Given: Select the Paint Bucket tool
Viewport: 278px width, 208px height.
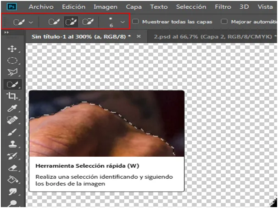Looking at the screenshot, I should (x=12, y=180).
